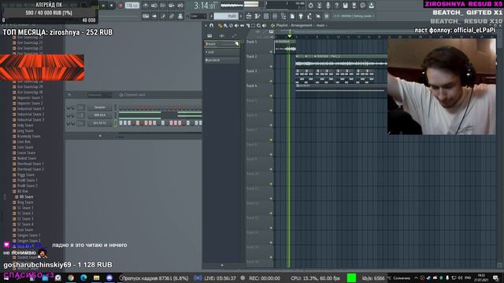Screen dimensions: 504x283
Task: Toggle typing keyboard to piano icon
Action: 146,16
